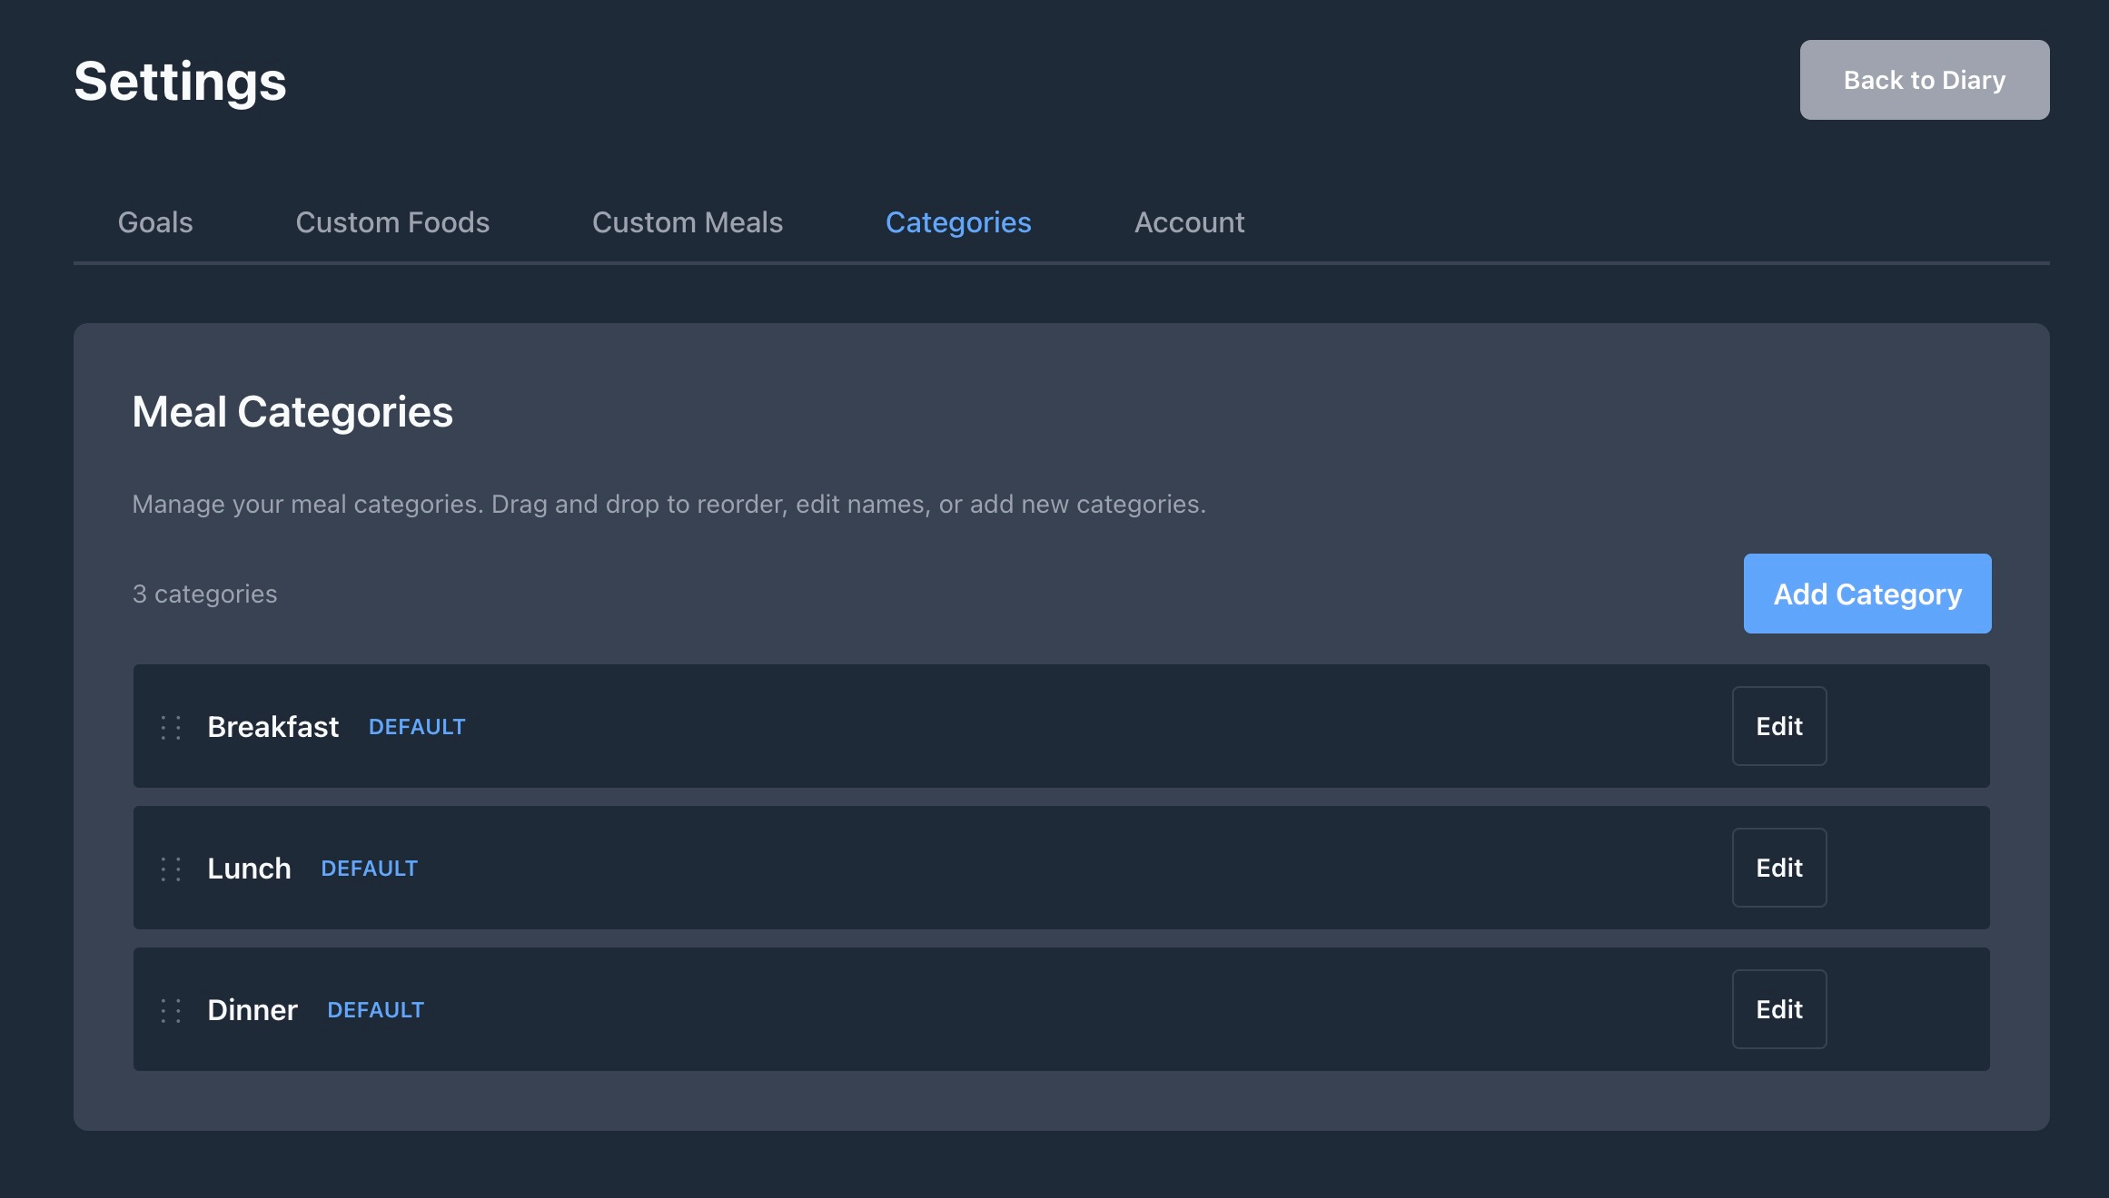This screenshot has width=2109, height=1198.
Task: Click the Dinner category name
Action: click(x=252, y=1010)
